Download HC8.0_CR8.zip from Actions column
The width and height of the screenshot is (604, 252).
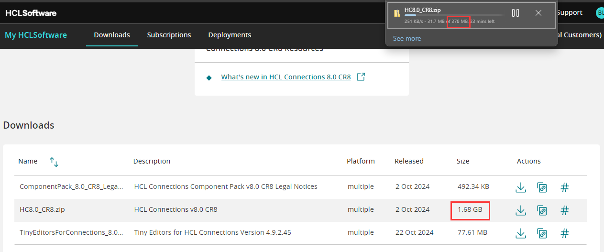point(521,210)
